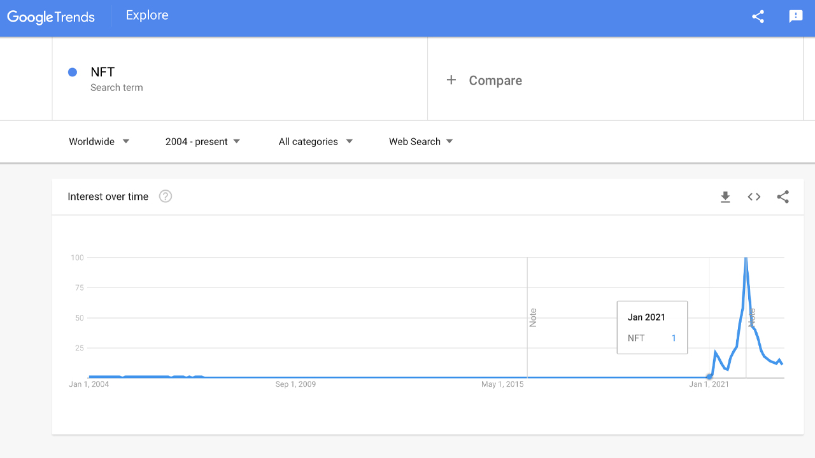
Task: Click the Google Trends logo
Action: pos(51,17)
